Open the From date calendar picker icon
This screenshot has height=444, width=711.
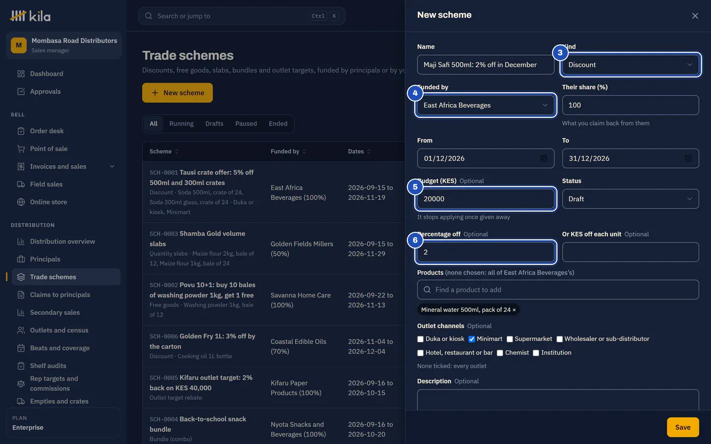(x=543, y=158)
